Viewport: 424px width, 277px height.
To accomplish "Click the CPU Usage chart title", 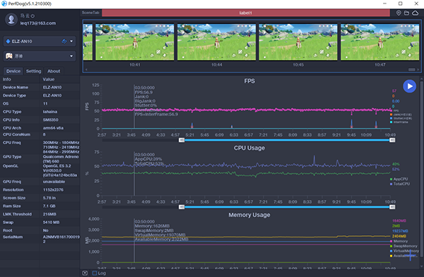I will (249, 148).
